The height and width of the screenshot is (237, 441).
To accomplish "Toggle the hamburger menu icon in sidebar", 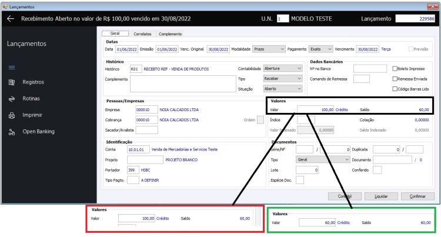I will pos(12,68).
